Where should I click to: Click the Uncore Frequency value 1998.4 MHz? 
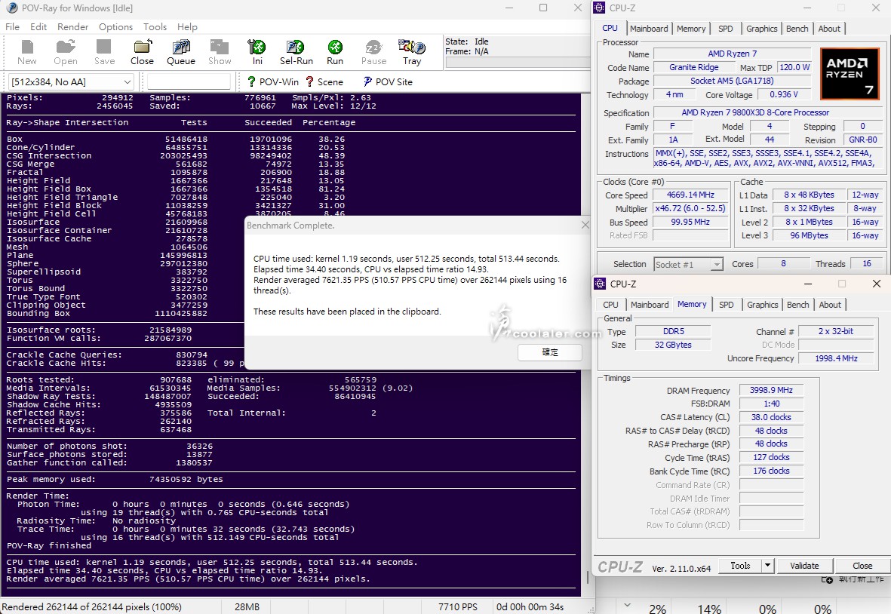(836, 358)
